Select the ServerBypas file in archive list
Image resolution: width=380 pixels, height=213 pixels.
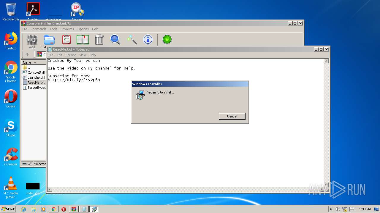click(x=34, y=88)
